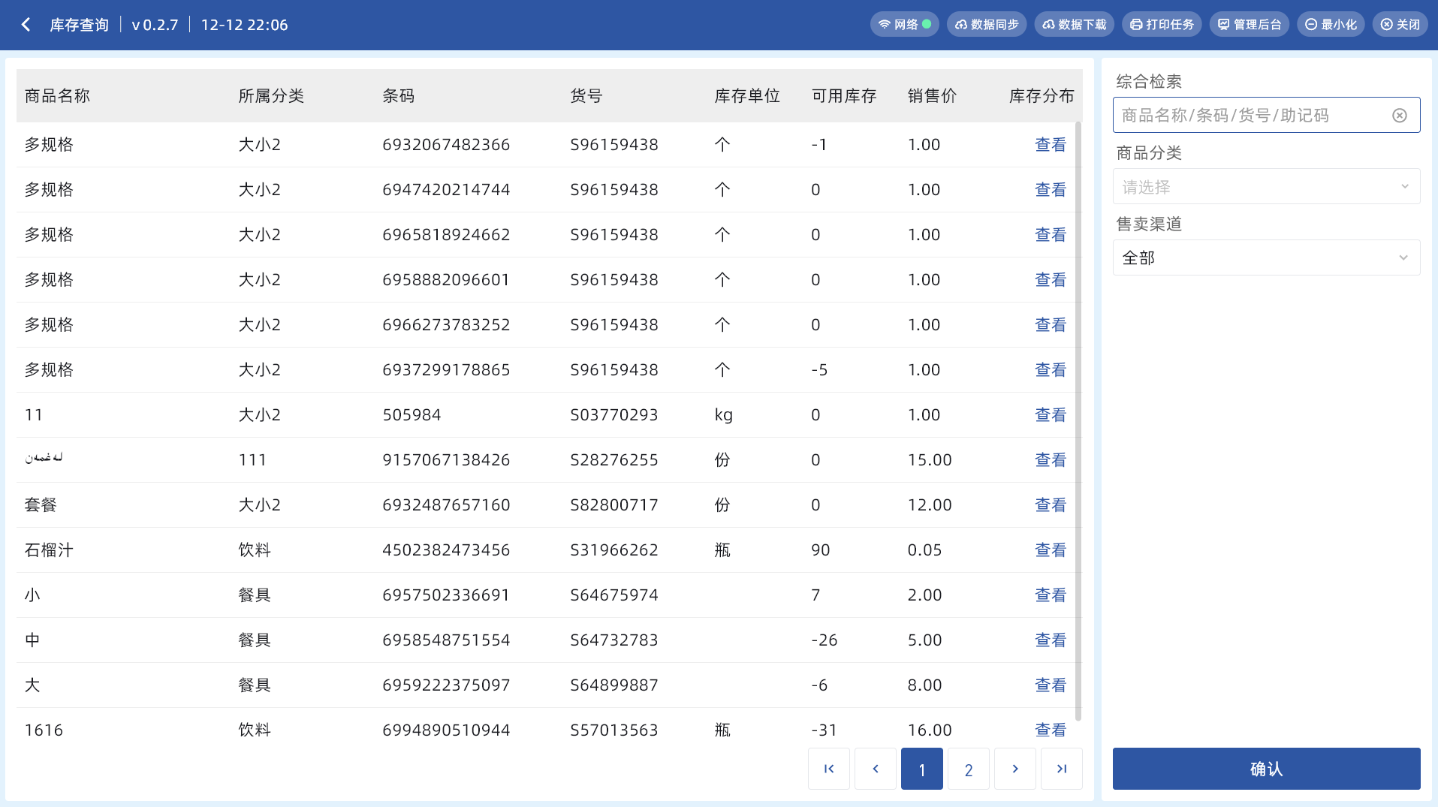The height and width of the screenshot is (807, 1438).
Task: Jump to the last page
Action: (1062, 769)
